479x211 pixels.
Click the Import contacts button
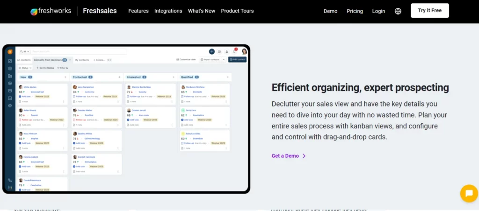point(210,59)
